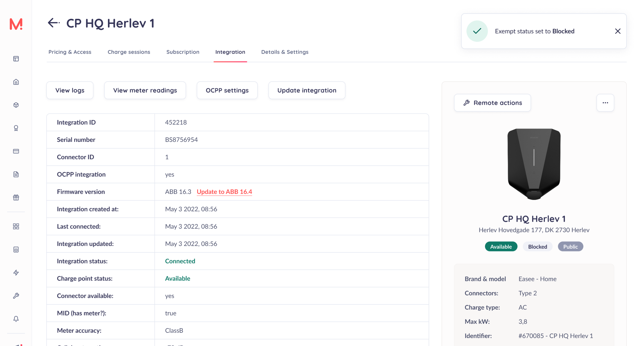Click the bell notifications icon
Viewport: 641px width, 346px height.
(x=16, y=319)
